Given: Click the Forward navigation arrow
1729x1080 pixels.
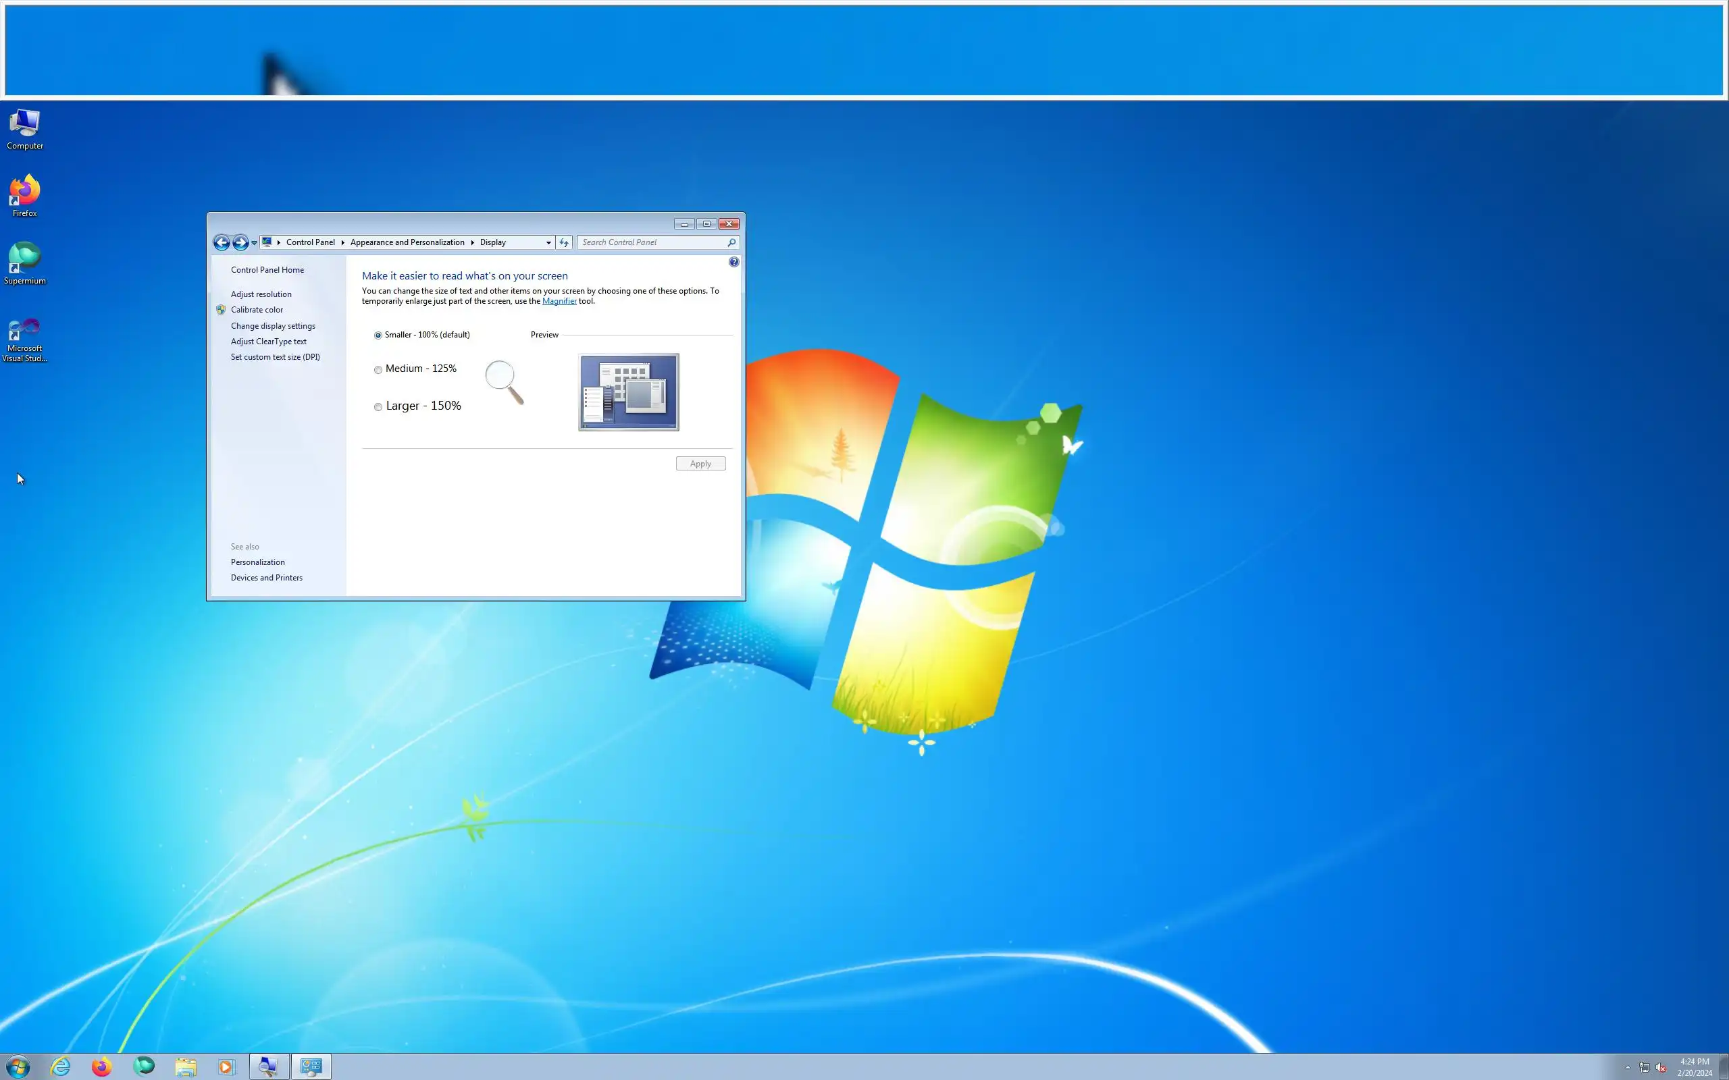Looking at the screenshot, I should [x=240, y=243].
